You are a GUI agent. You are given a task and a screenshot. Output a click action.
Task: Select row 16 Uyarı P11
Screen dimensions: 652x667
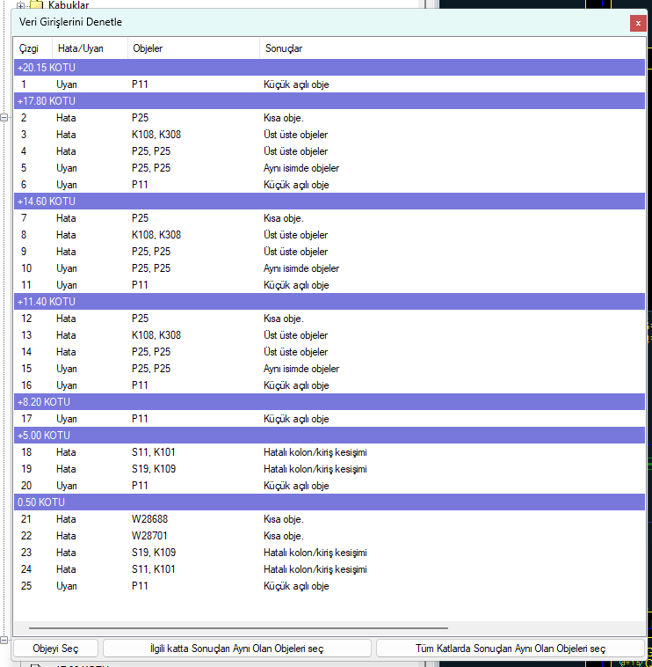point(330,385)
